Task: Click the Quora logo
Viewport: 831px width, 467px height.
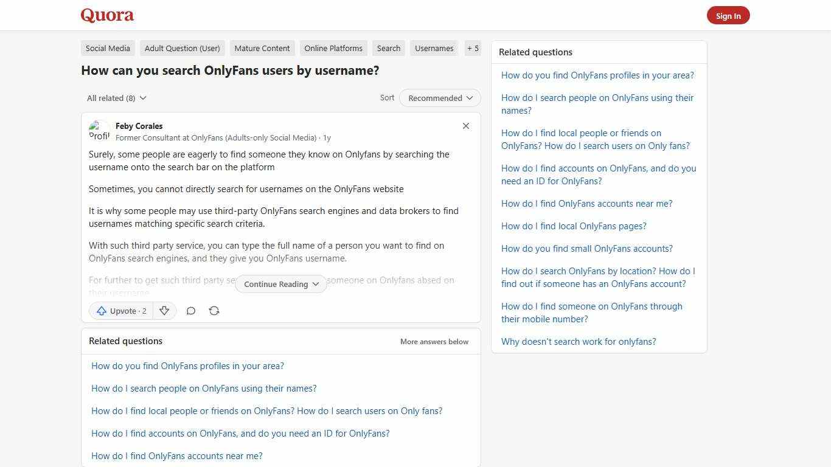Action: pos(106,15)
